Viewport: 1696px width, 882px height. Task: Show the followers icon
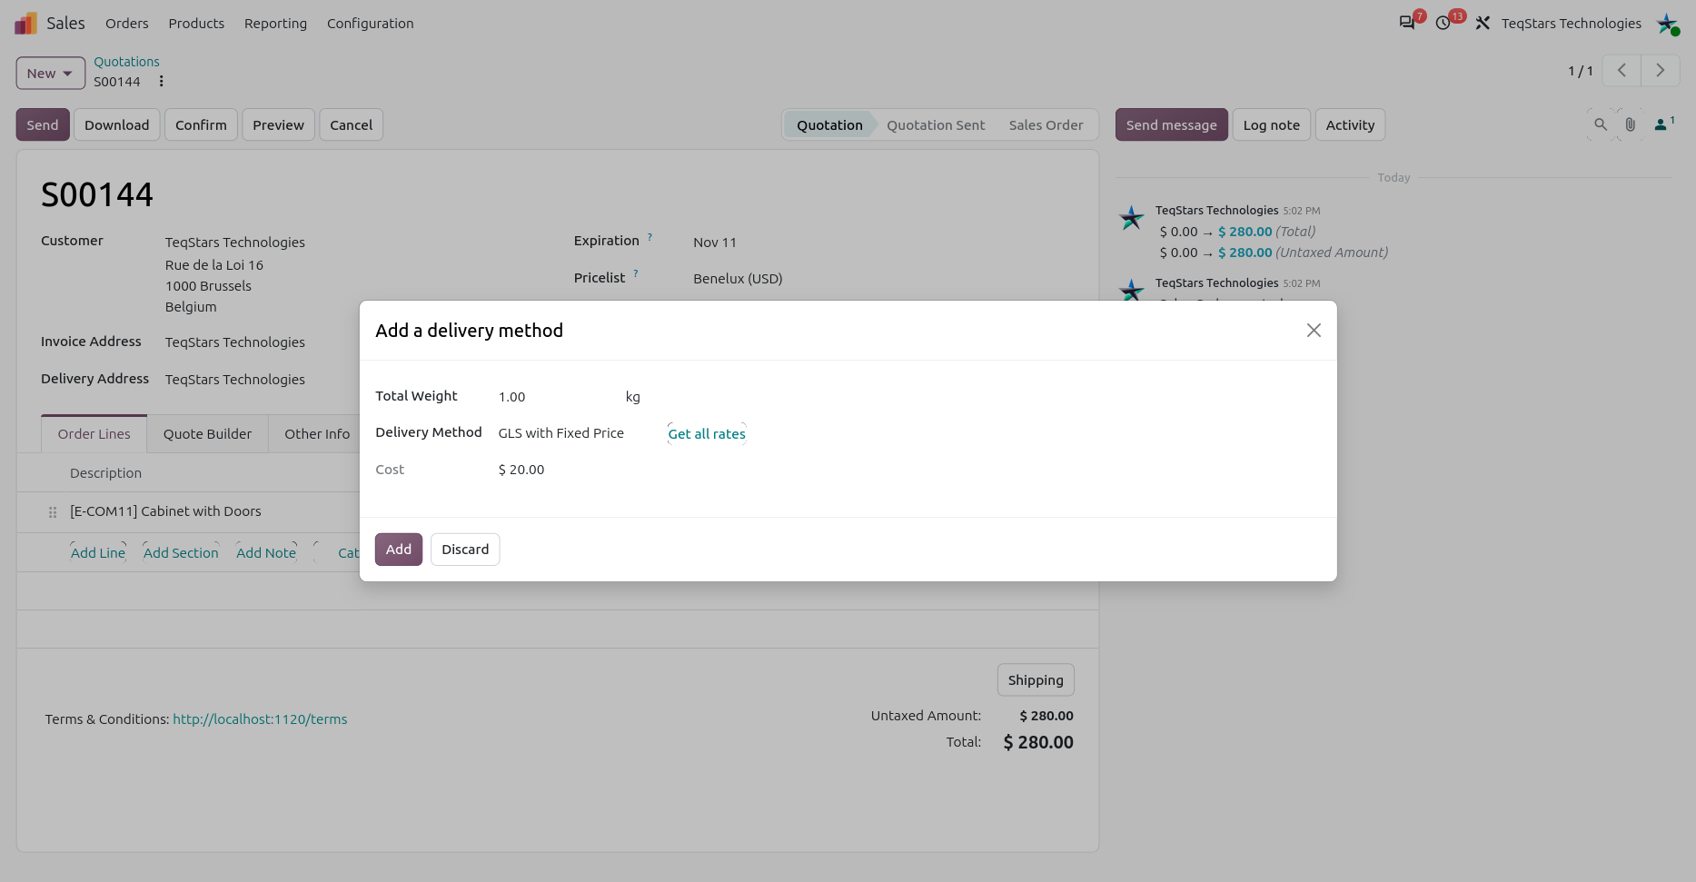(1663, 124)
